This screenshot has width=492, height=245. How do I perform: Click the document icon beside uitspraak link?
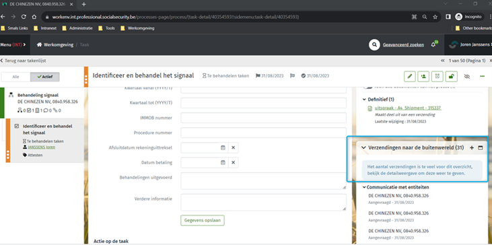click(x=370, y=108)
